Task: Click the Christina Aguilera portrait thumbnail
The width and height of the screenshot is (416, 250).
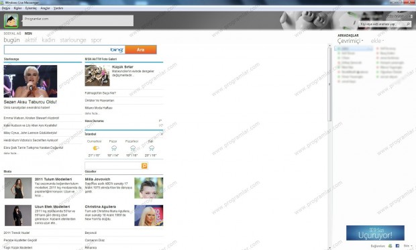Action: tap(148, 215)
